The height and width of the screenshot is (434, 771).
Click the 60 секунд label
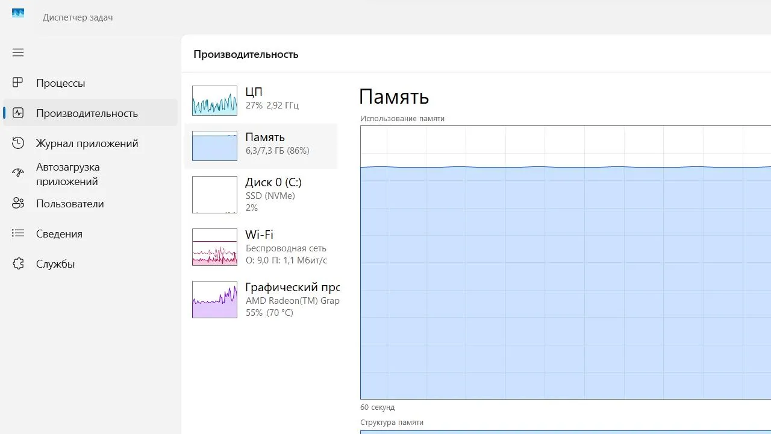tap(378, 407)
